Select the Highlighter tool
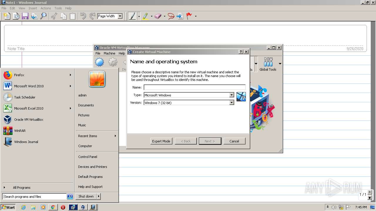The image size is (376, 211). point(145,16)
